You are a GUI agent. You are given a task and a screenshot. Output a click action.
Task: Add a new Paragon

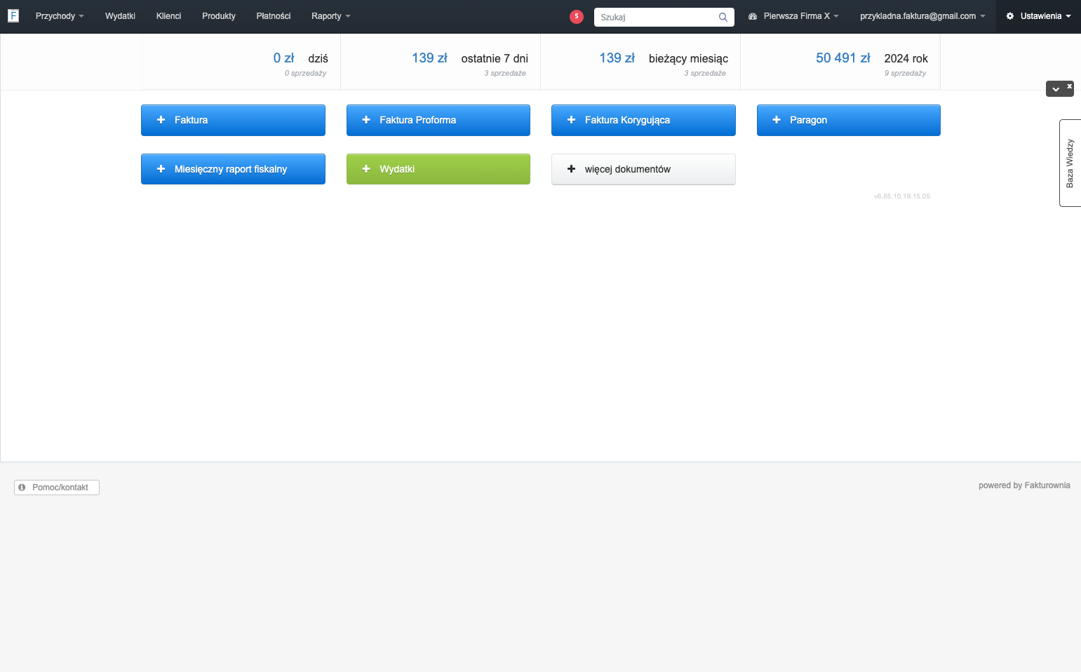click(x=849, y=120)
